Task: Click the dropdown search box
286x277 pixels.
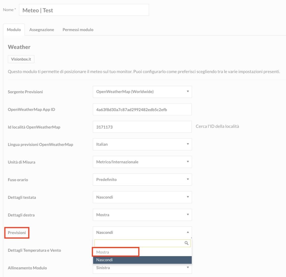Action: click(x=142, y=243)
